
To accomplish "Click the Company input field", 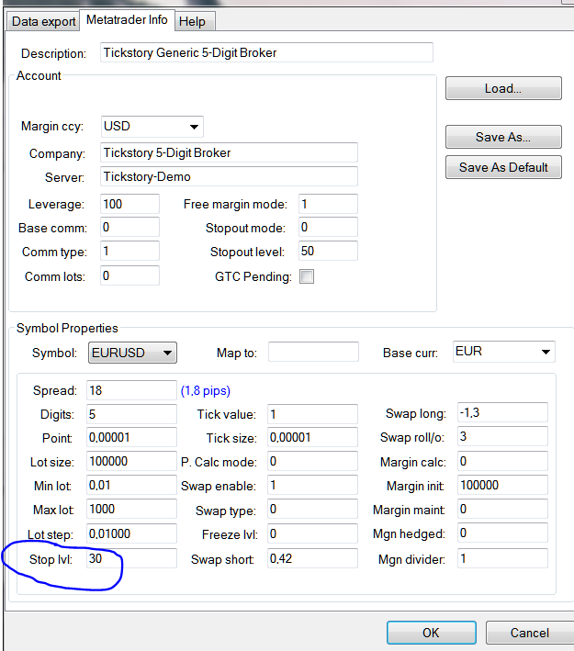I will (229, 152).
